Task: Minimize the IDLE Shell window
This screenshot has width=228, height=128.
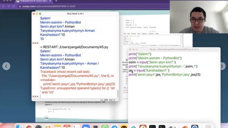Action: coord(37,14)
